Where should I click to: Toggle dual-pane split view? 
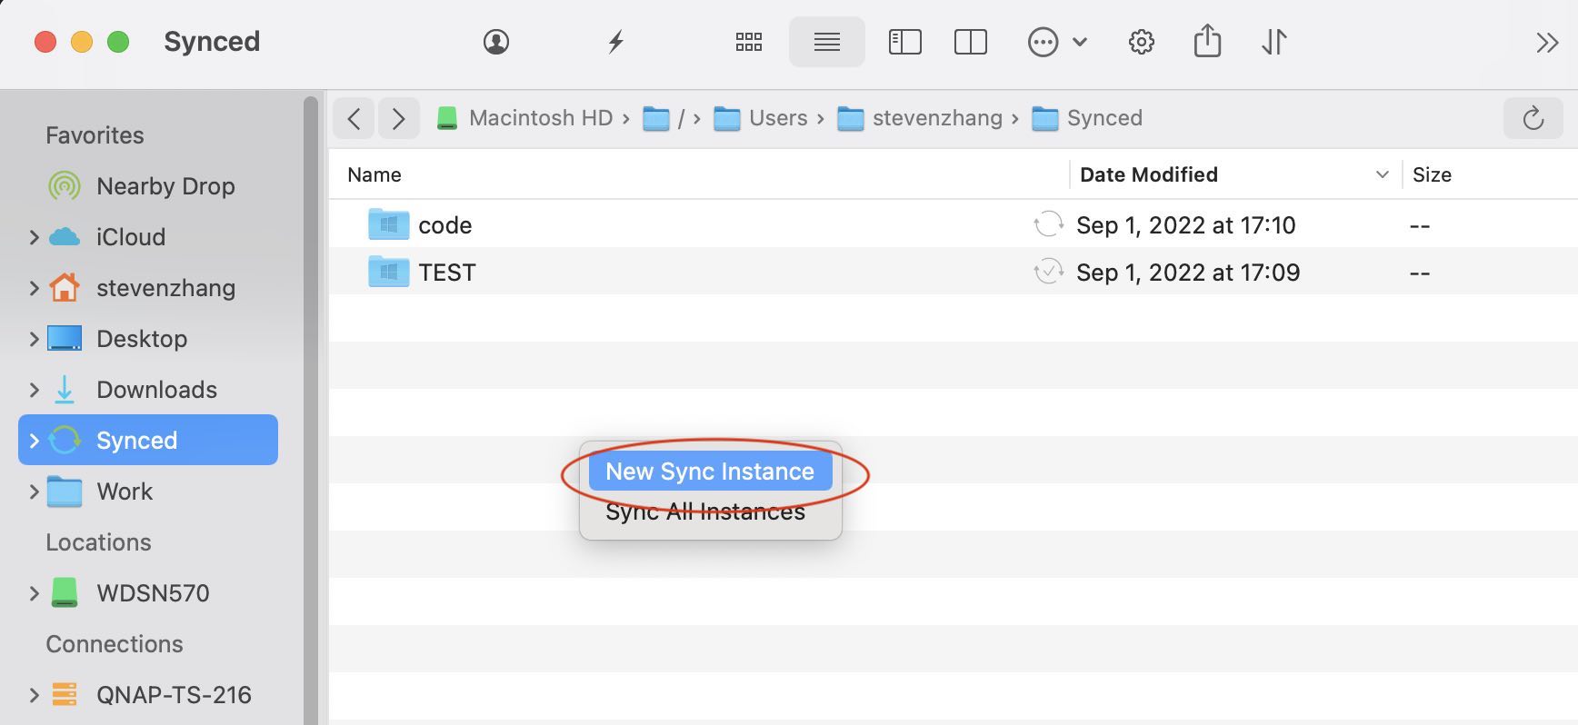pos(970,42)
